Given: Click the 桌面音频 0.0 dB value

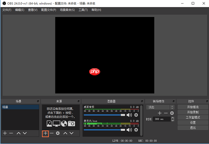Looking at the screenshot, I should [x=134, y=107].
